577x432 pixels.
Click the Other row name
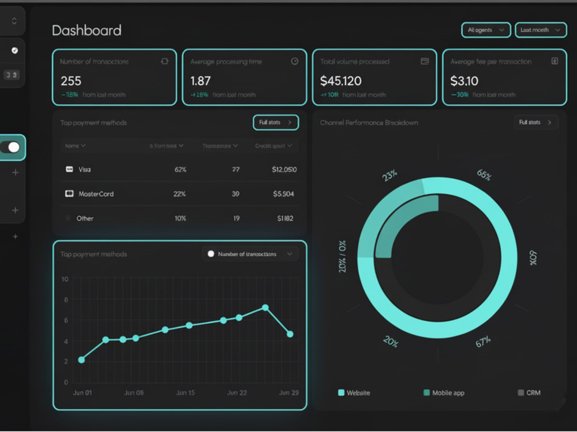click(85, 218)
